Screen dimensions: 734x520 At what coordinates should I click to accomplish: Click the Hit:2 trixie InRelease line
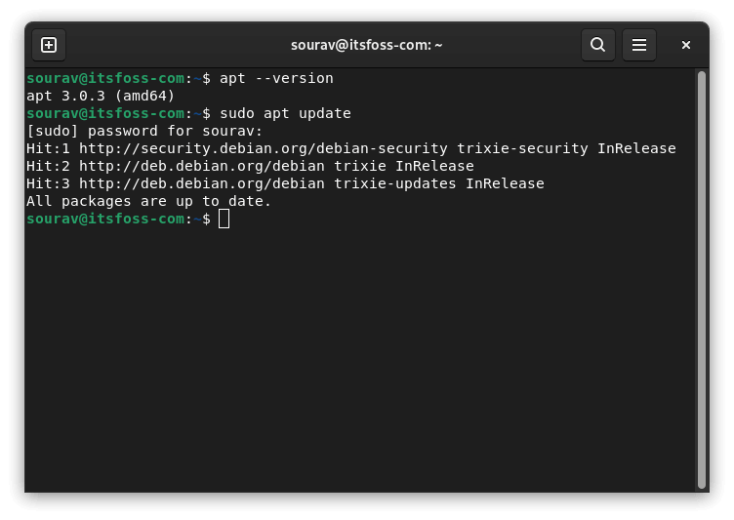(250, 166)
